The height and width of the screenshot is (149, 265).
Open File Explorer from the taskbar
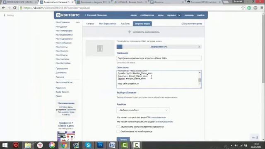pyautogui.click(x=28, y=145)
